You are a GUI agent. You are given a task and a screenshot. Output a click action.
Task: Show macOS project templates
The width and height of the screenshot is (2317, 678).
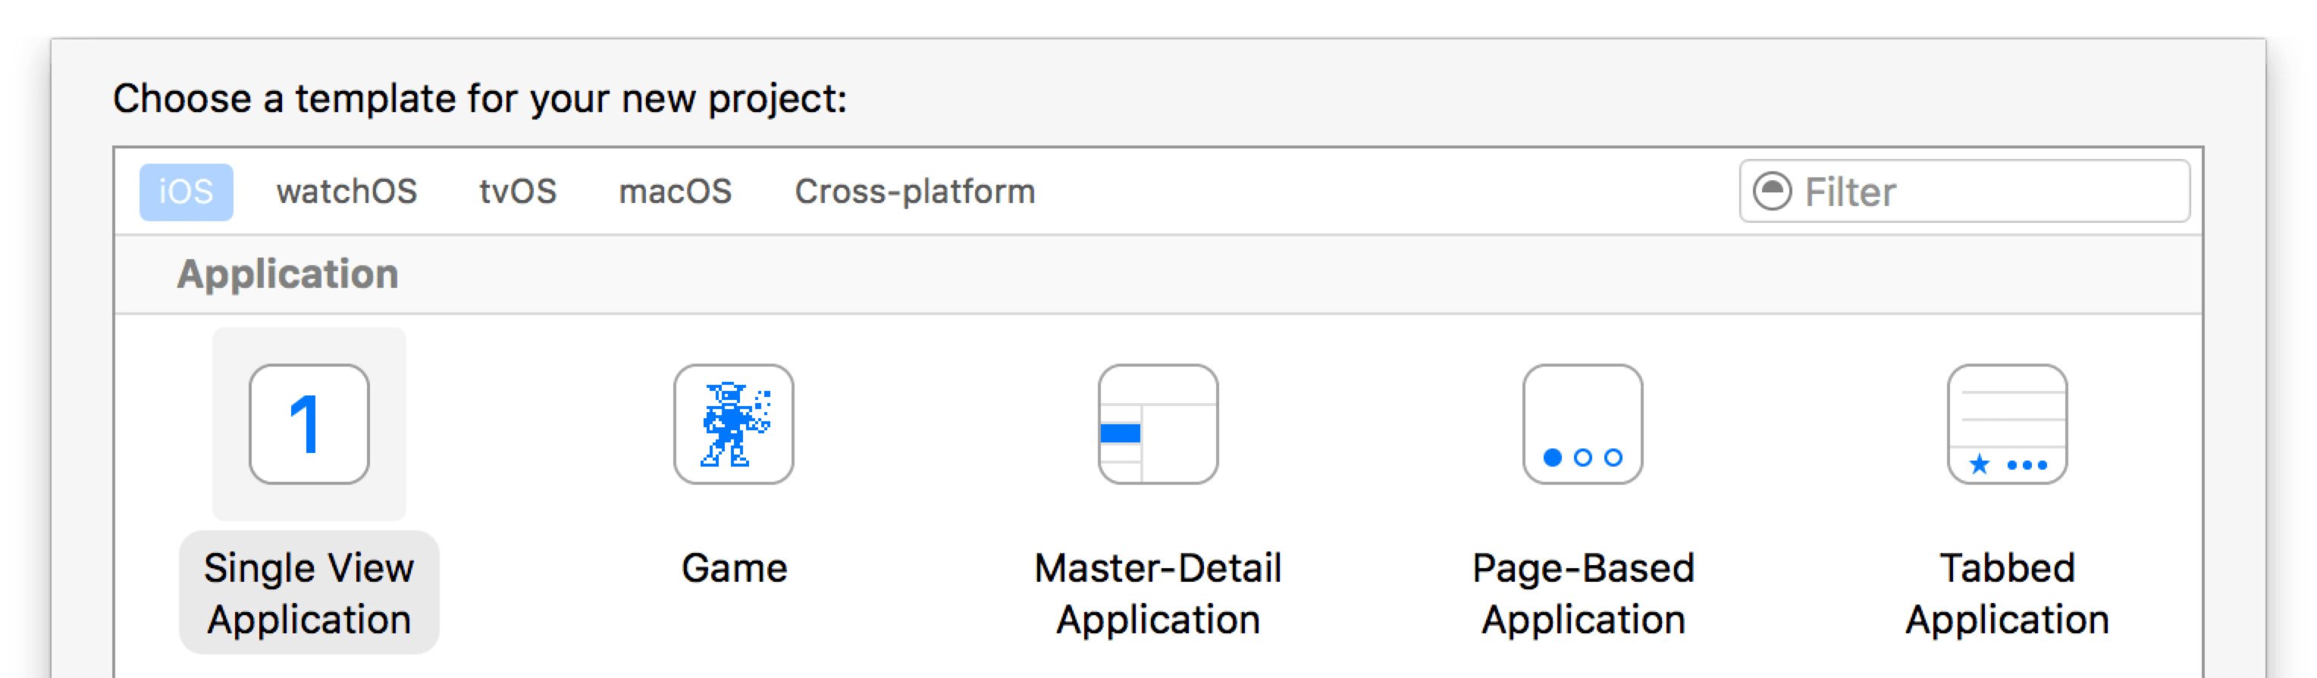675,192
